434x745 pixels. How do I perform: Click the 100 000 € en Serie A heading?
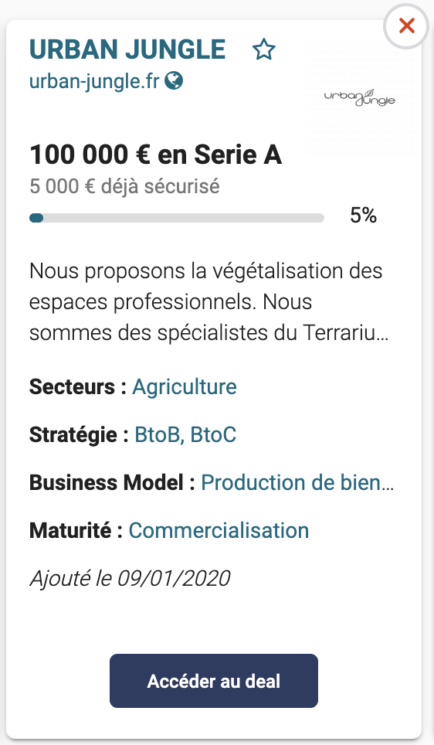pos(156,155)
